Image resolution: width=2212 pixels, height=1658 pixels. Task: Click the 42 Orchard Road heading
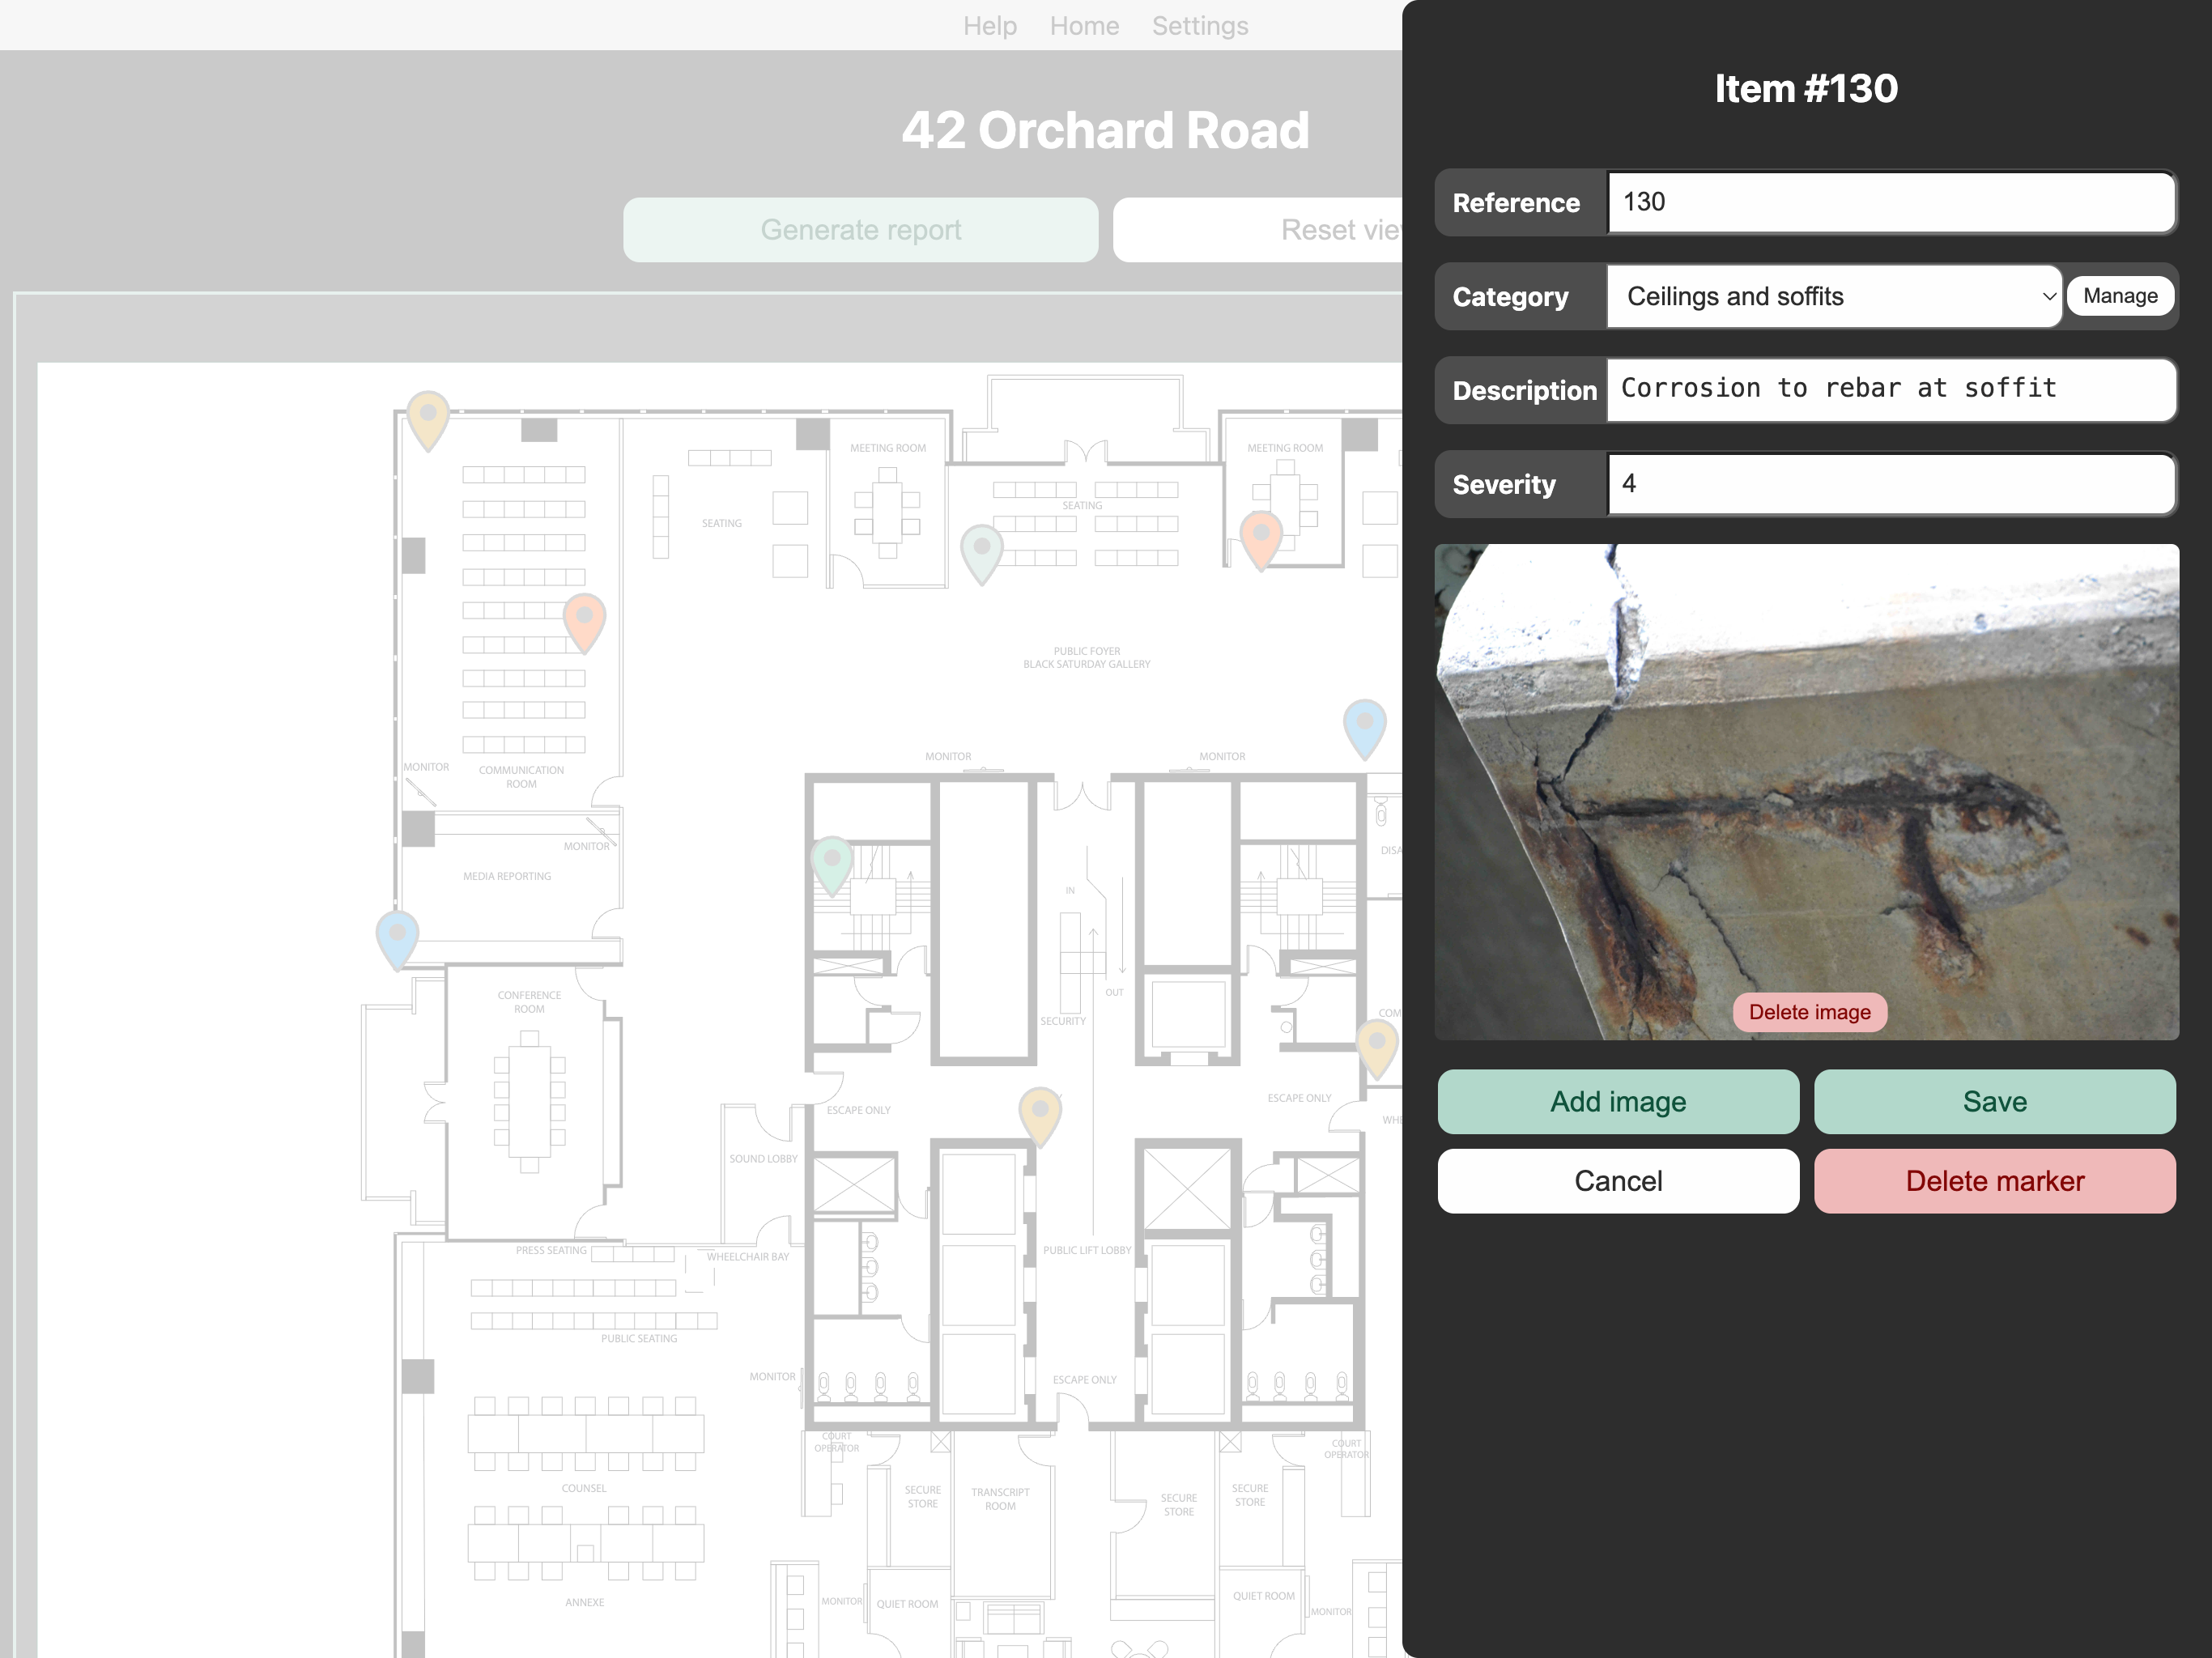[1105, 130]
